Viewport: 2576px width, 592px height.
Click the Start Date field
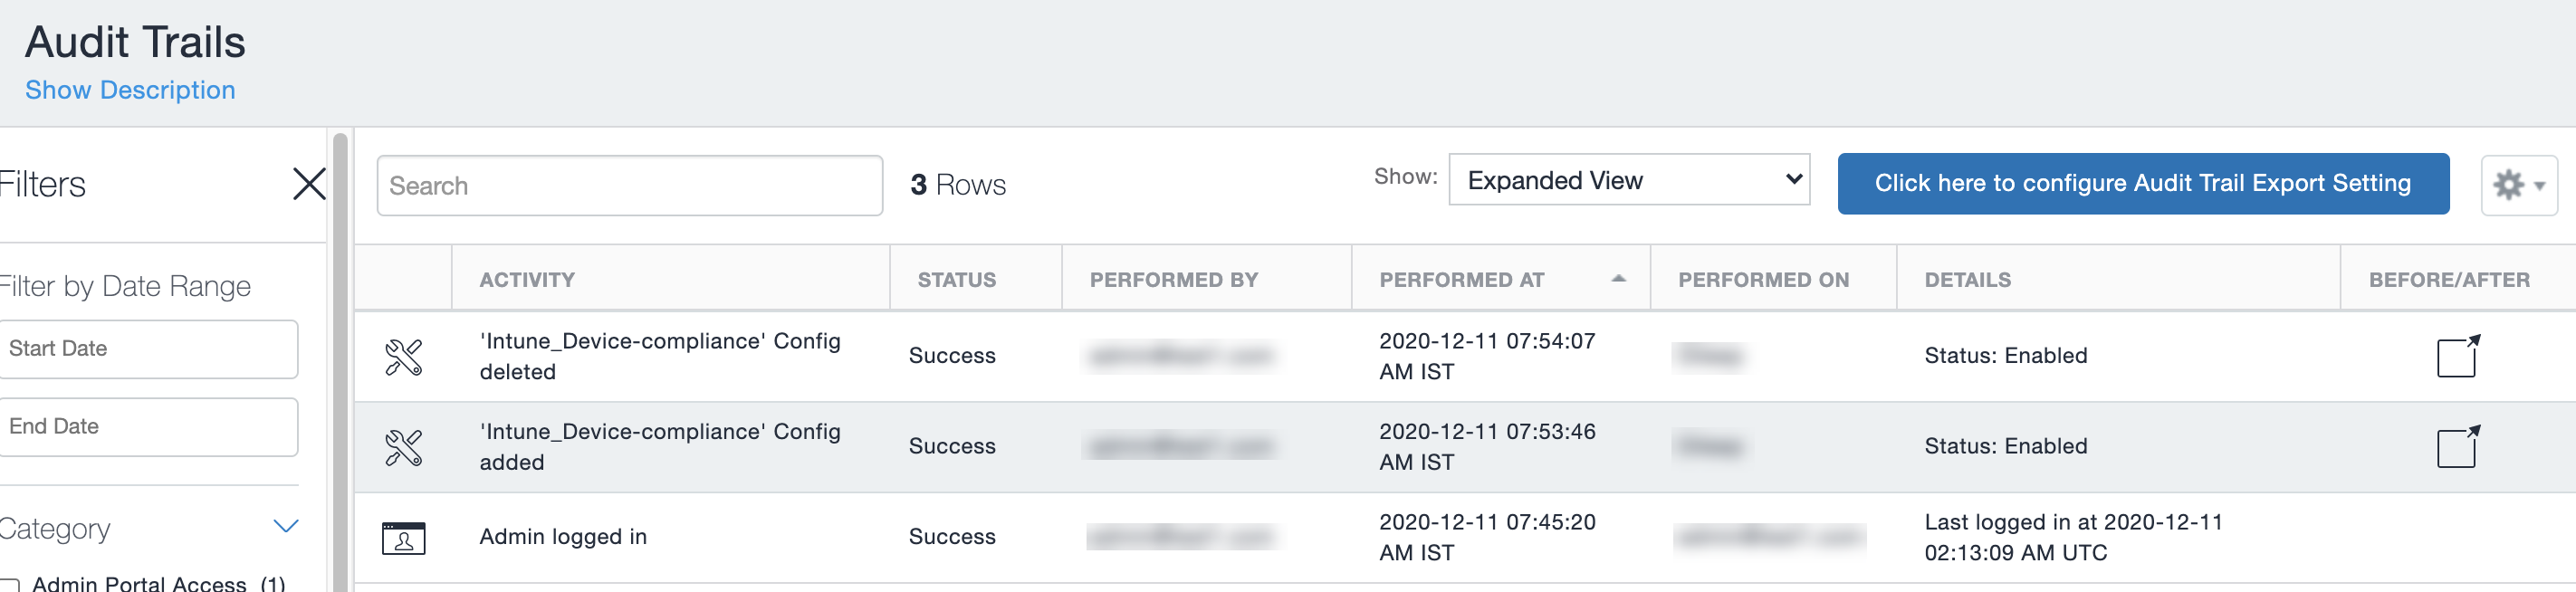tap(148, 349)
